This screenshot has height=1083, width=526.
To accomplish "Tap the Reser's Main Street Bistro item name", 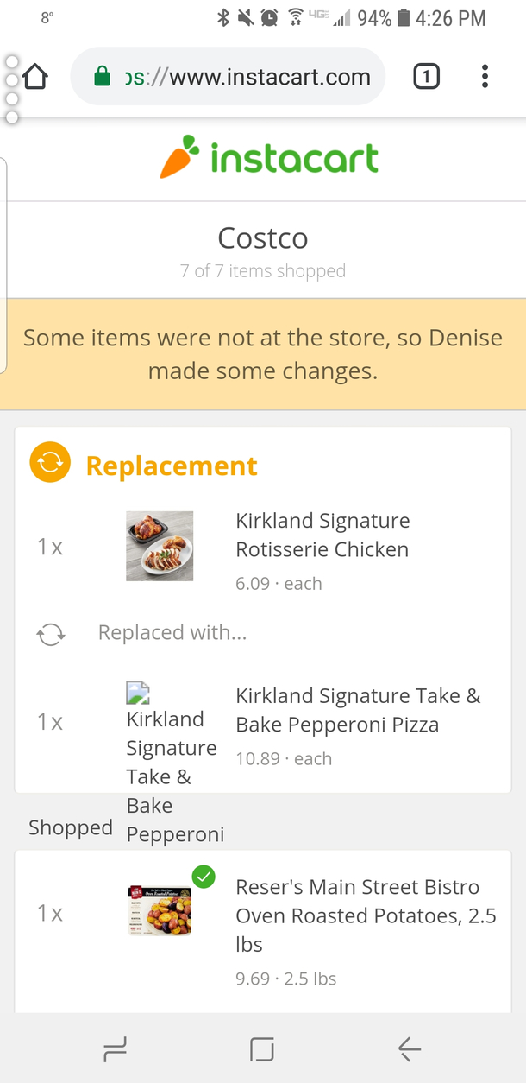I will pos(366,915).
